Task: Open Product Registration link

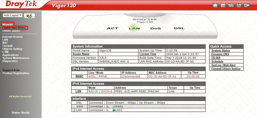Action: click(16, 73)
